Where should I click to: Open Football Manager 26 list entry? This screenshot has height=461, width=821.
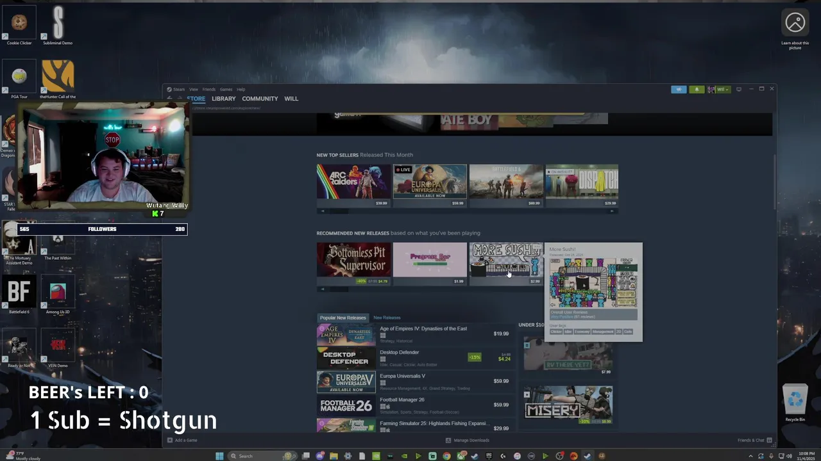point(415,405)
